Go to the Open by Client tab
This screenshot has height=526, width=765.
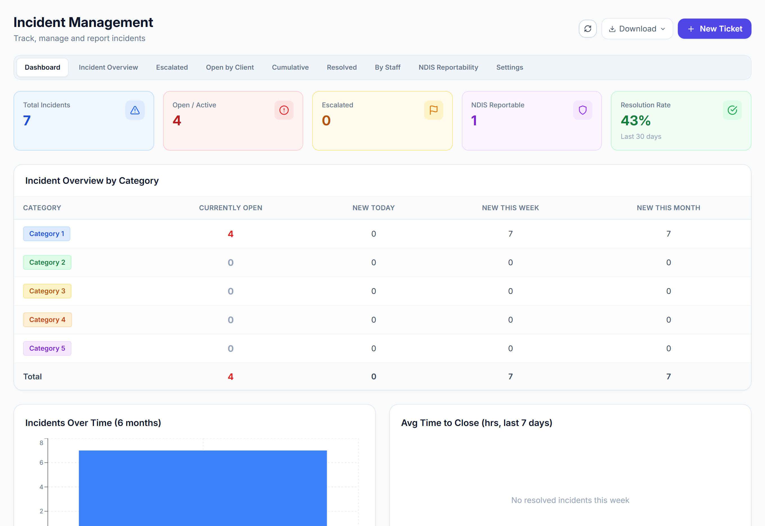[230, 67]
